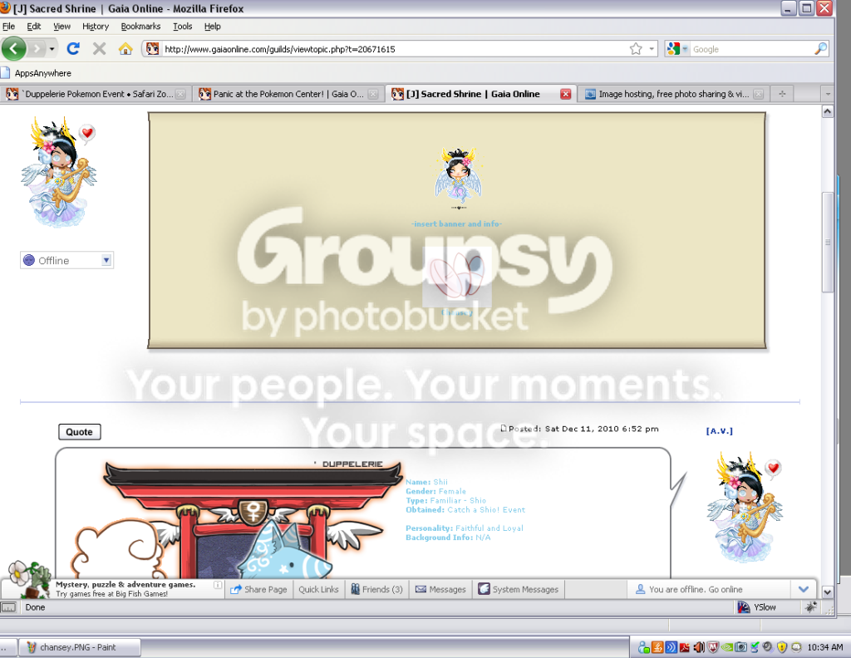Viewport: 851px width, 658px height.
Task: Bookmark this page with the star
Action: [636, 49]
